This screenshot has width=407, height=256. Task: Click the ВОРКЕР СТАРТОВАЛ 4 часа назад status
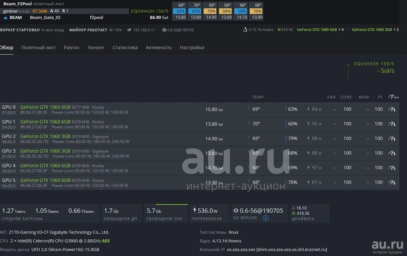click(32, 30)
